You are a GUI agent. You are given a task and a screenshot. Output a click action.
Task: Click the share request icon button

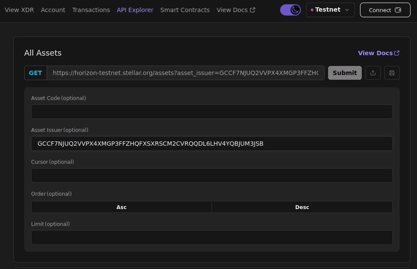(x=373, y=73)
